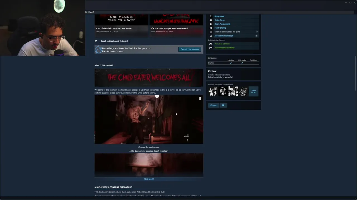
Task: Open the Online Co-op feature link
Action: tap(219, 20)
